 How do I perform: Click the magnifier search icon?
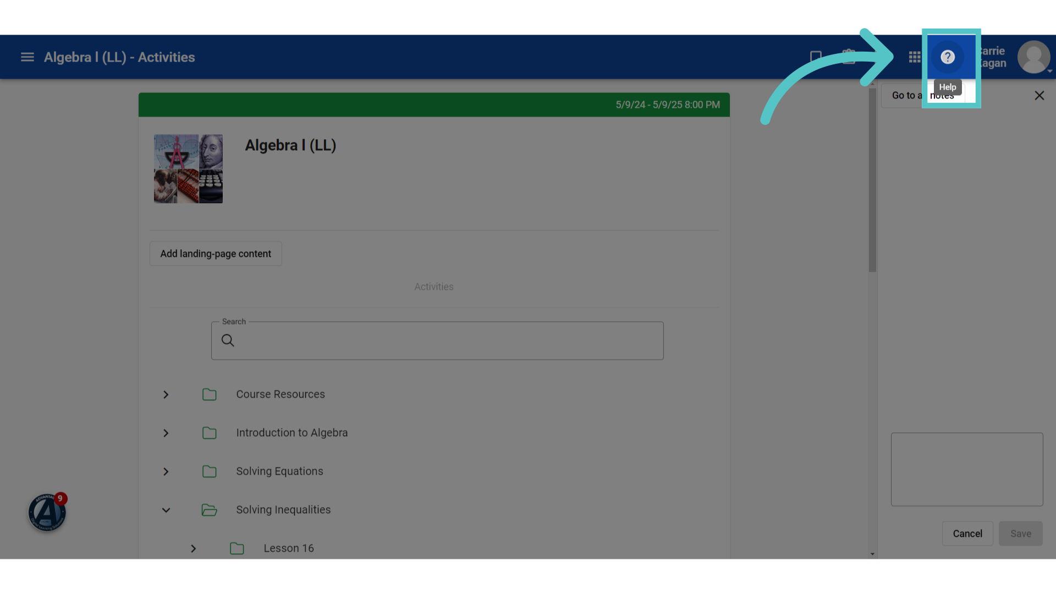228,340
